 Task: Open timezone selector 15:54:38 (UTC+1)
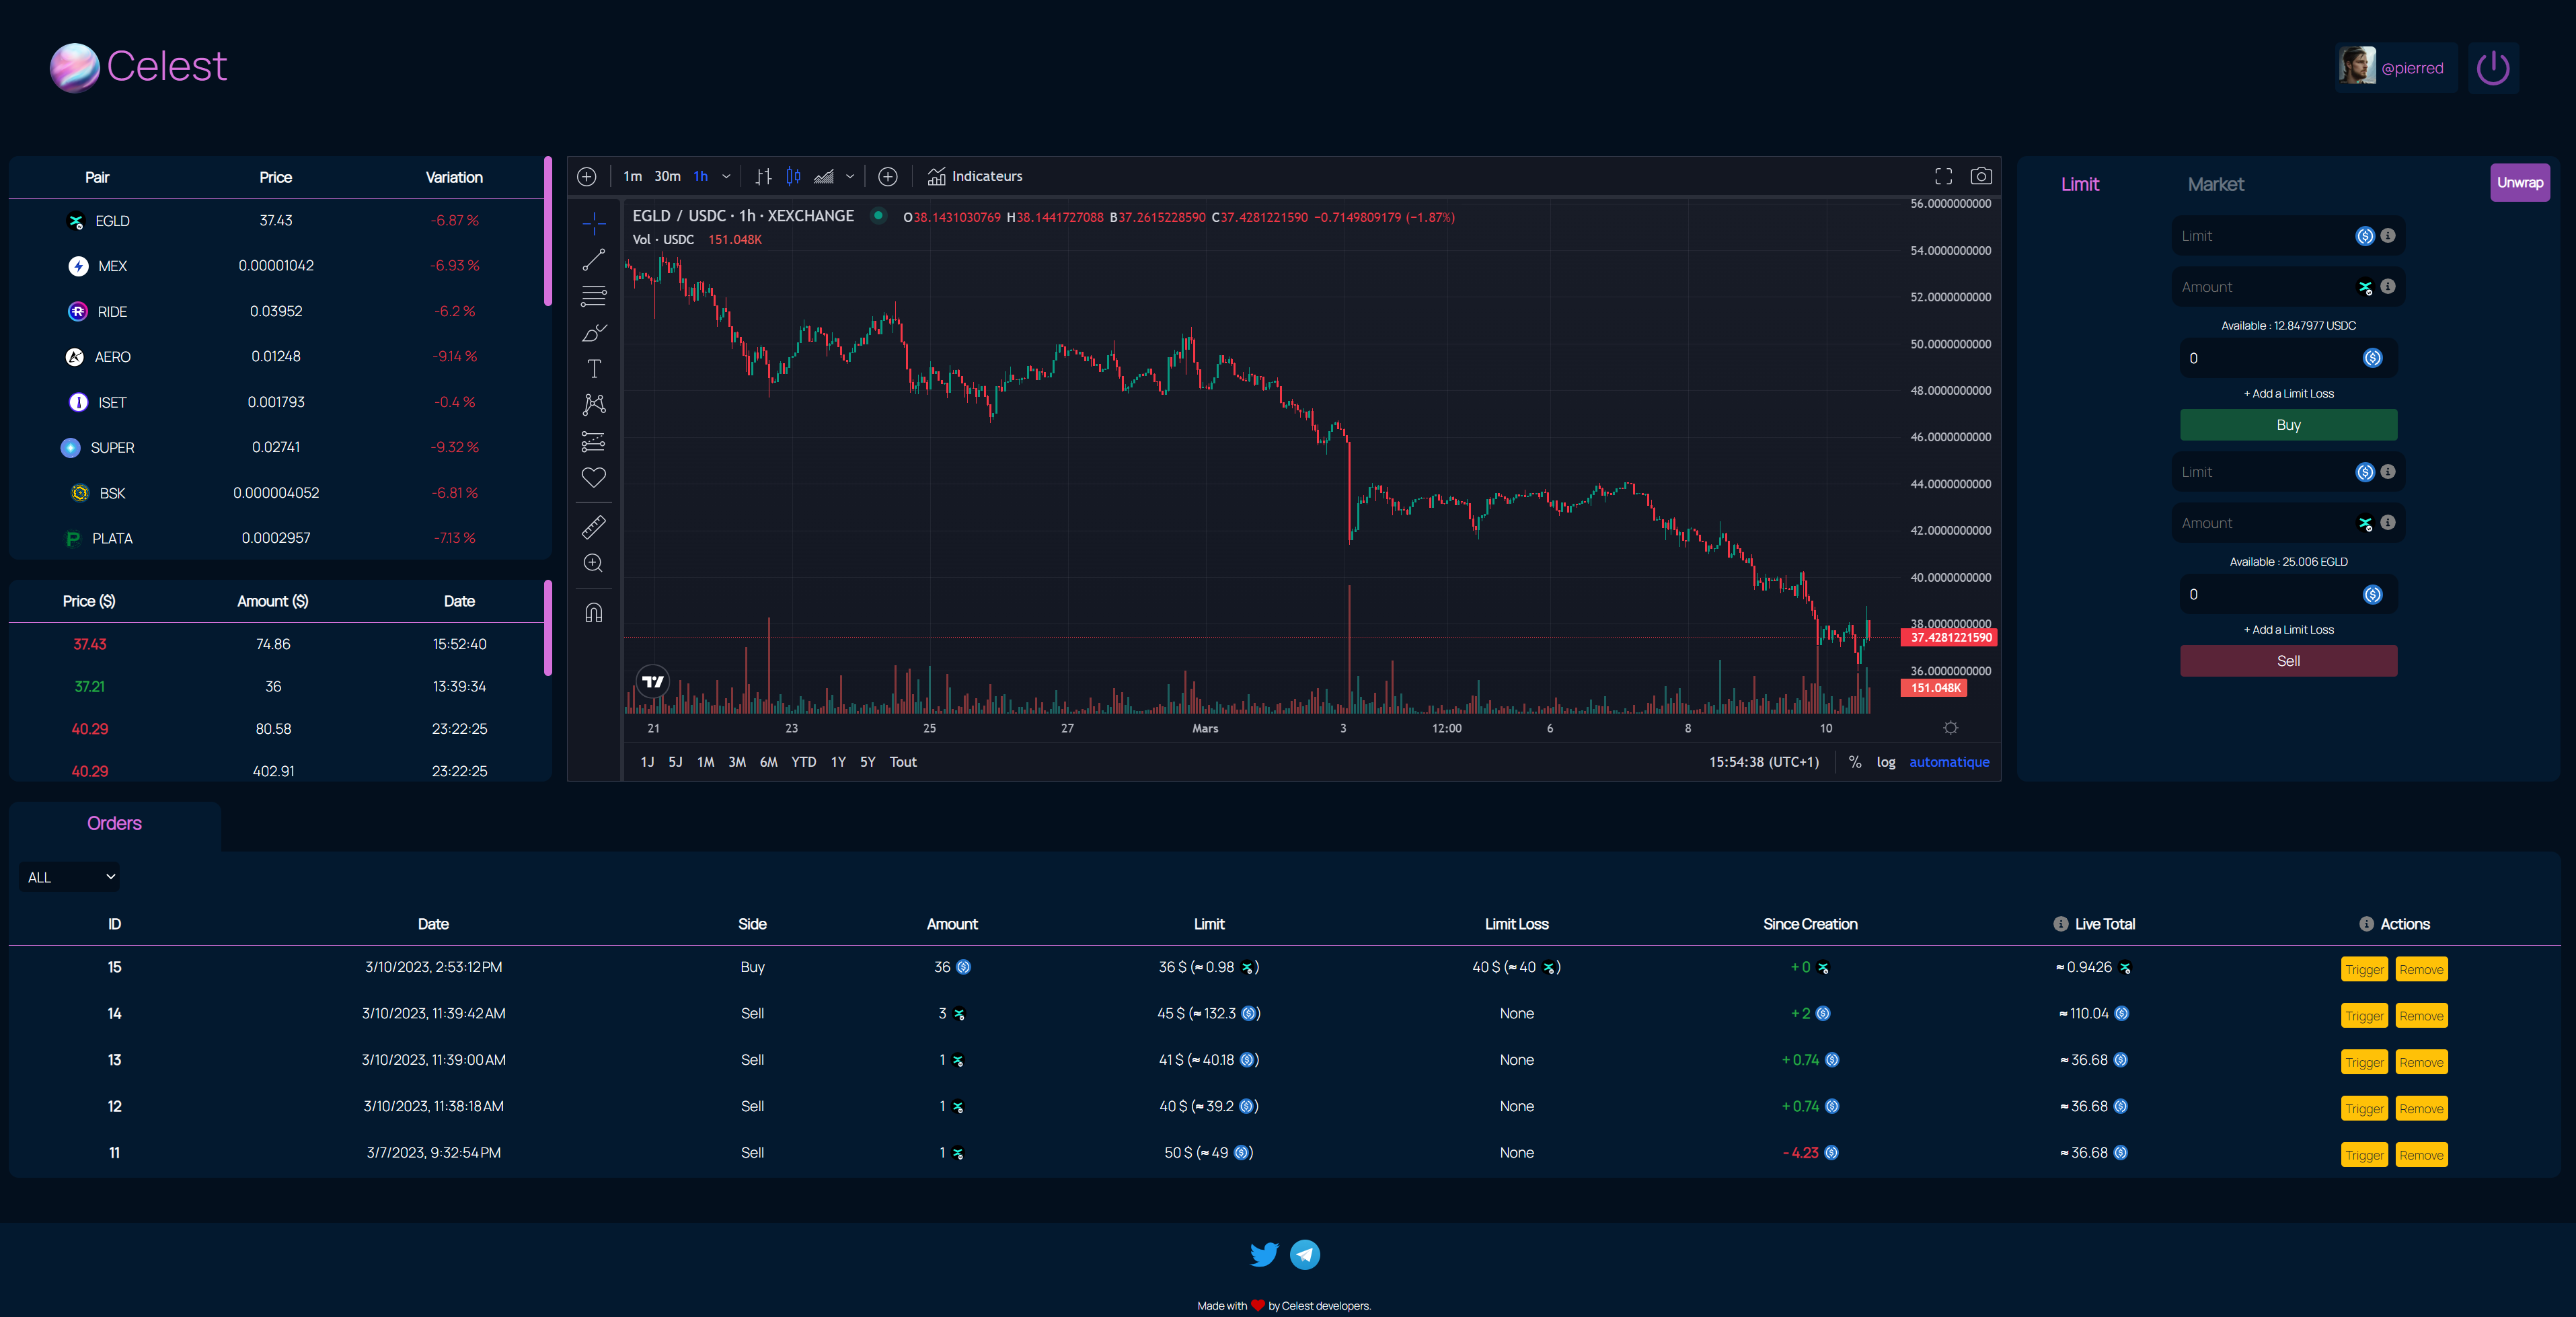tap(1763, 762)
